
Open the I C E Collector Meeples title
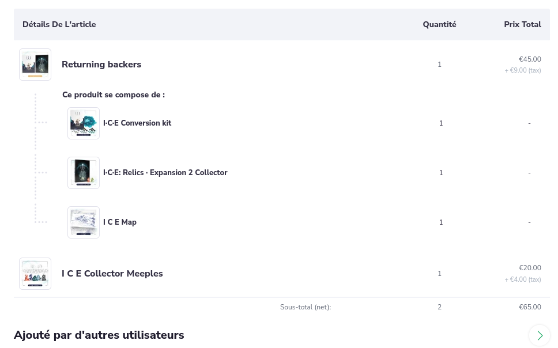tap(112, 274)
